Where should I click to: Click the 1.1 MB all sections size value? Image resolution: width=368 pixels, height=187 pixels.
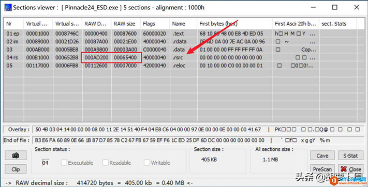point(270,160)
